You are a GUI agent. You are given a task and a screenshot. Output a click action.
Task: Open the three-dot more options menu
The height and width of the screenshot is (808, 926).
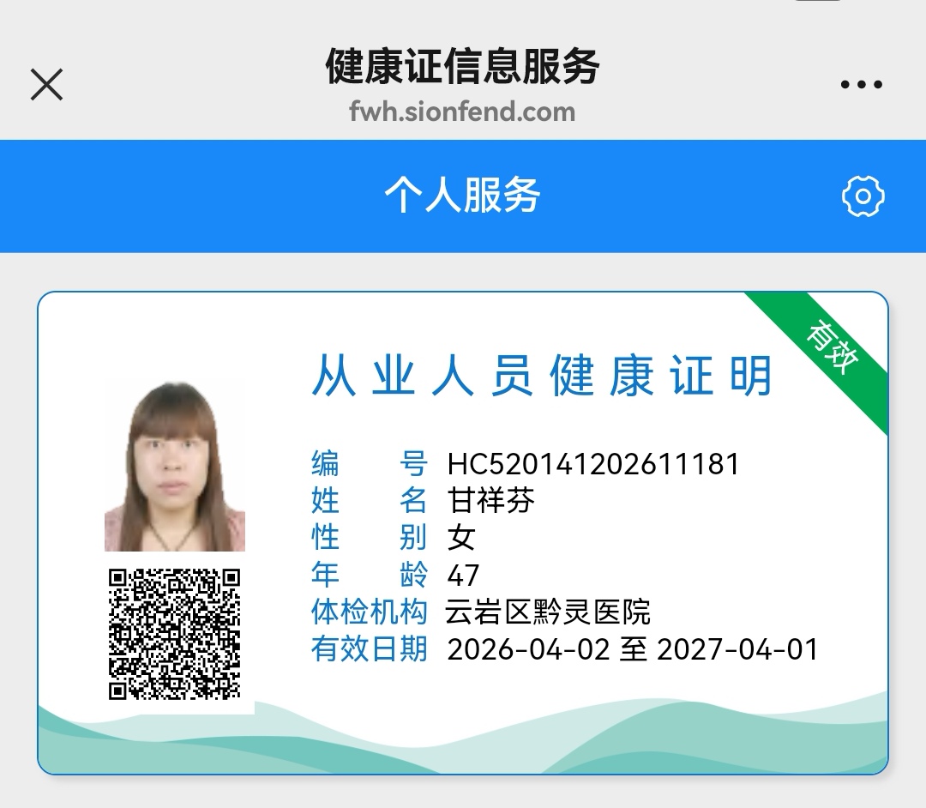click(x=861, y=85)
